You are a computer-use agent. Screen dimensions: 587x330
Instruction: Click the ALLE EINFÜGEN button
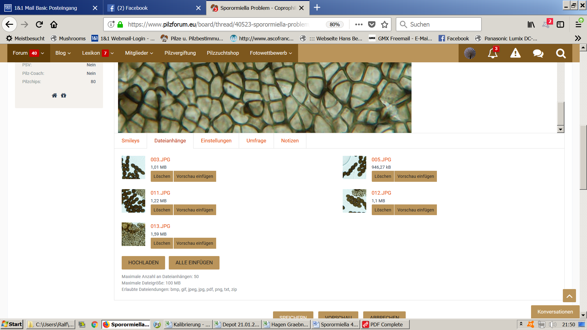[194, 262]
